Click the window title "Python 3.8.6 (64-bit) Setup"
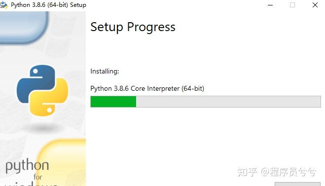This screenshot has height=186, width=325. (x=48, y=5)
